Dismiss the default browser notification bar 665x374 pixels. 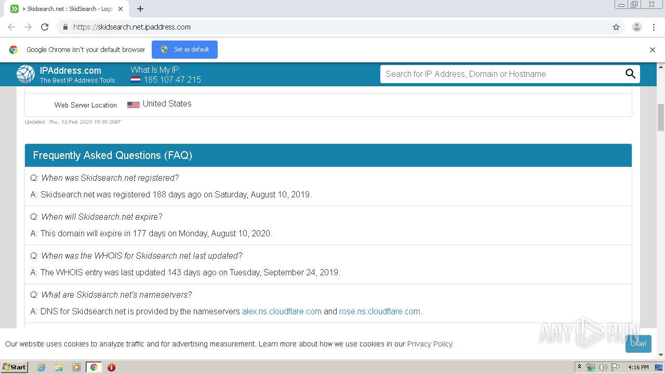coord(653,50)
